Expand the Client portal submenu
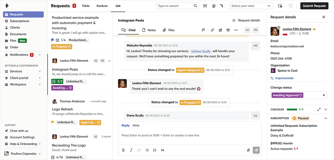This screenshot has height=160, width=334. click(x=40, y=78)
